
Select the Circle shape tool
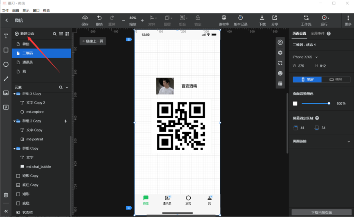point(6,64)
